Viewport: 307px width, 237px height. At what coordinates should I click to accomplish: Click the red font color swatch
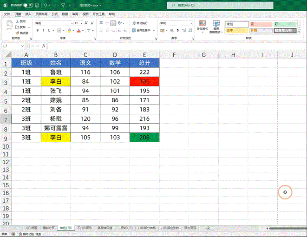78,31
